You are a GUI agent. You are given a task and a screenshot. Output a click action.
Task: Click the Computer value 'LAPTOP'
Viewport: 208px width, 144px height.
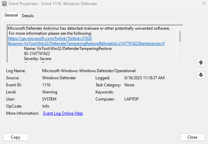pyautogui.click(x=131, y=99)
